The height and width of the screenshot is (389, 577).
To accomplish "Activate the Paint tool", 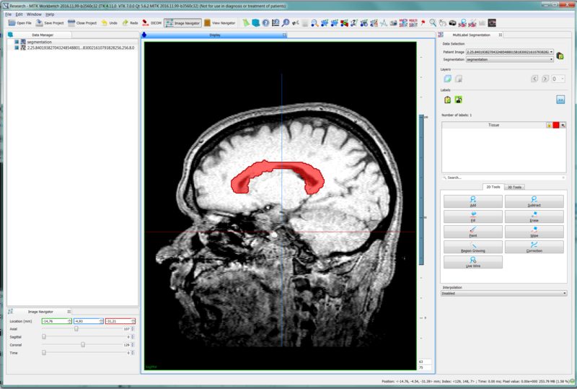I will [472, 231].
